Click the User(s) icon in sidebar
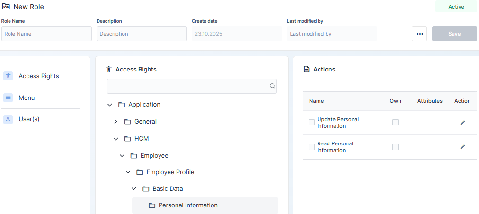The image size is (479, 214). tap(8, 119)
